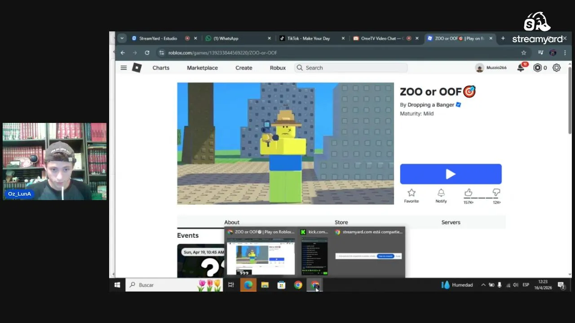Open the Chrome tab search dropdown
The width and height of the screenshot is (575, 323).
[122, 38]
